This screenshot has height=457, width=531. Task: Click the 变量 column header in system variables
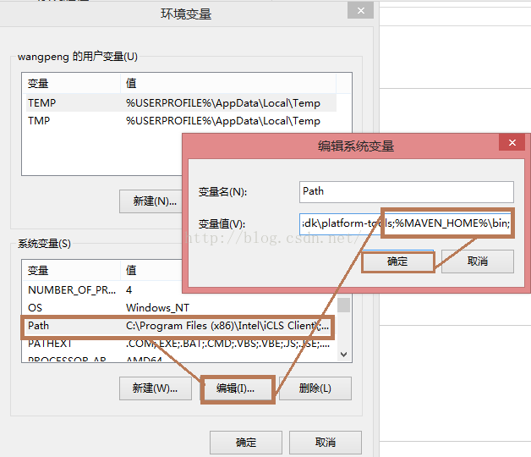coord(72,271)
